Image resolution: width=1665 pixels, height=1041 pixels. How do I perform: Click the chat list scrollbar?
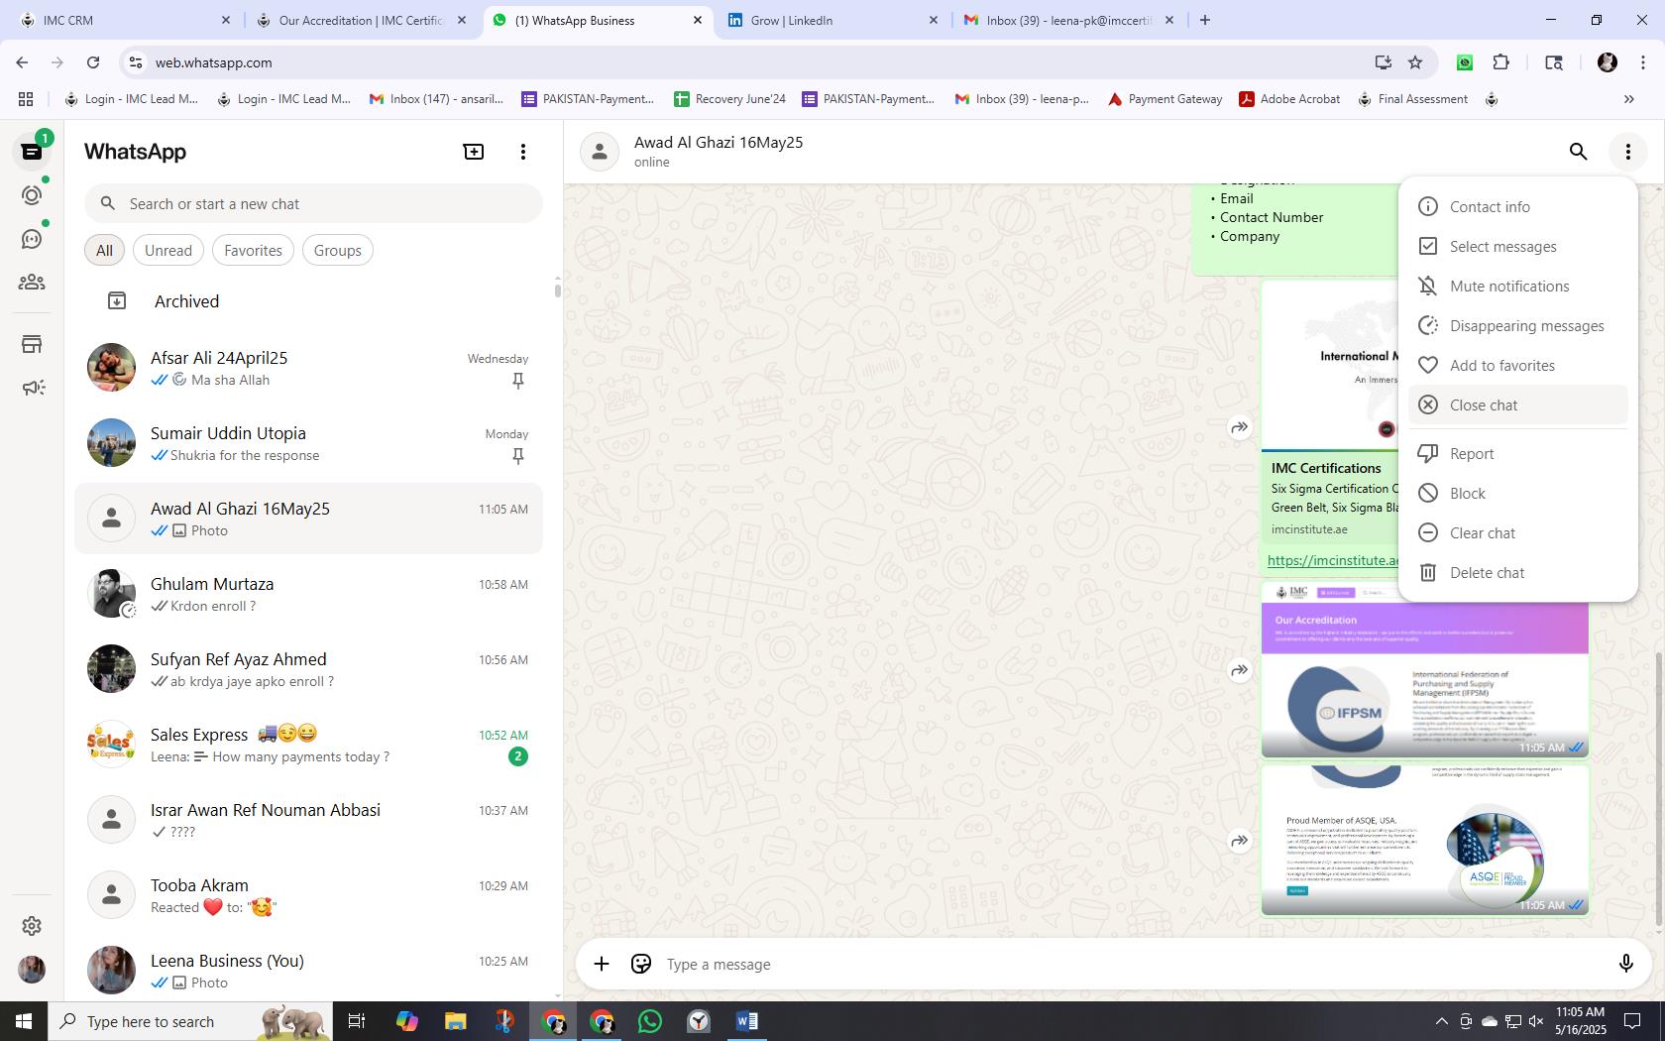[557, 289]
